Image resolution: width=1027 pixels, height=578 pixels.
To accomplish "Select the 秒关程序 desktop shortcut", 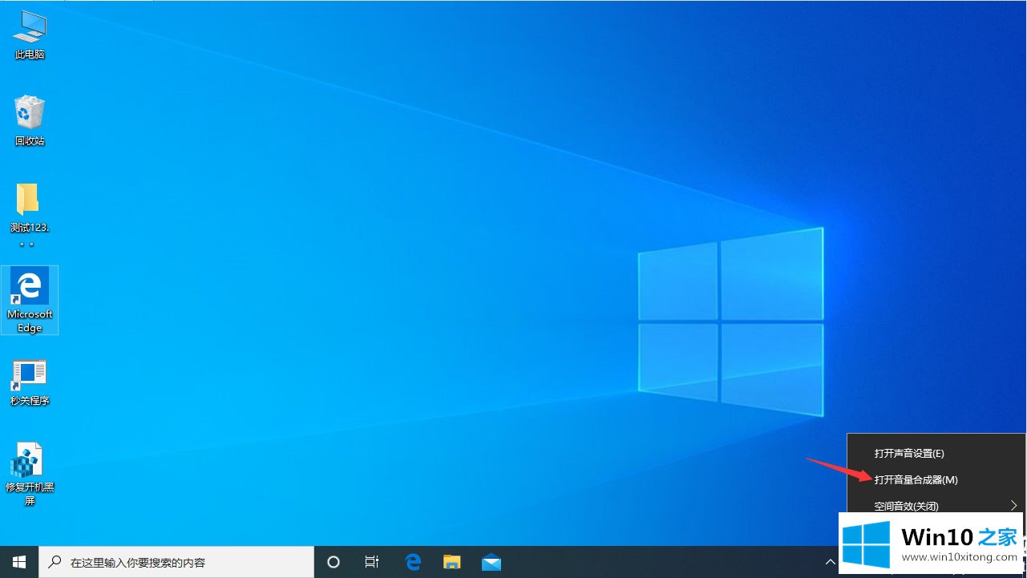I will [x=30, y=382].
